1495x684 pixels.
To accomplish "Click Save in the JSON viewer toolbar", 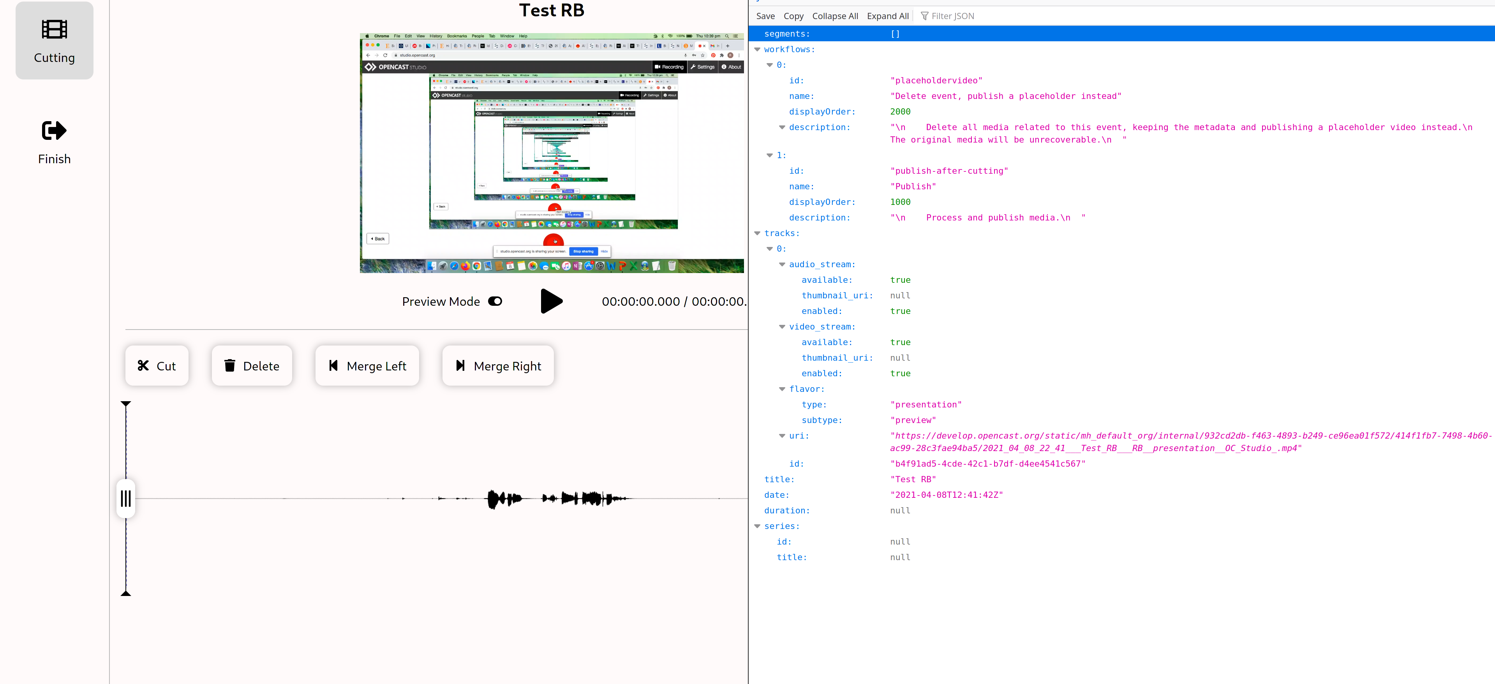I will 765,16.
